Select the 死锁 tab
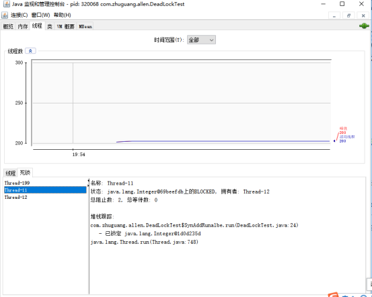372x297 pixels. pos(25,173)
